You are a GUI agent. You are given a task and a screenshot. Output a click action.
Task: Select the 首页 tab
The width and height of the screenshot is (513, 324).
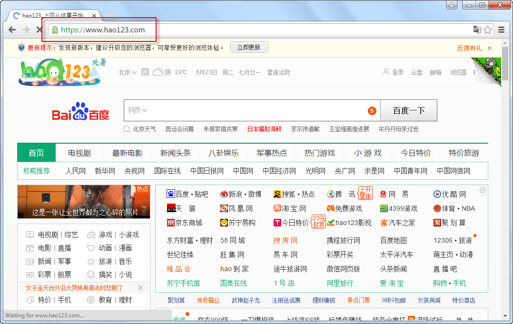click(36, 153)
